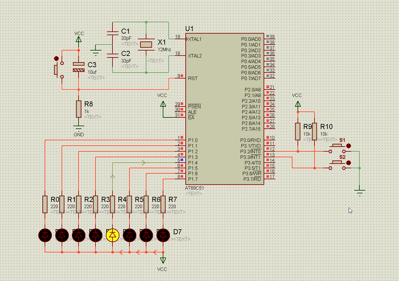Select the P3.2/INT0 pin label
This screenshot has width=399, height=281.
[251, 152]
